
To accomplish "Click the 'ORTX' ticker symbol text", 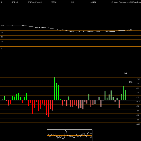I will pyautogui.click(x=94, y=2).
